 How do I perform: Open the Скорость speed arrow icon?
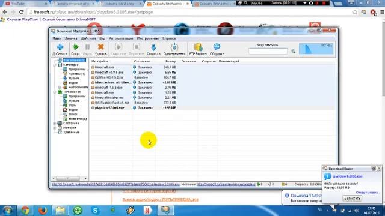coord(153,47)
